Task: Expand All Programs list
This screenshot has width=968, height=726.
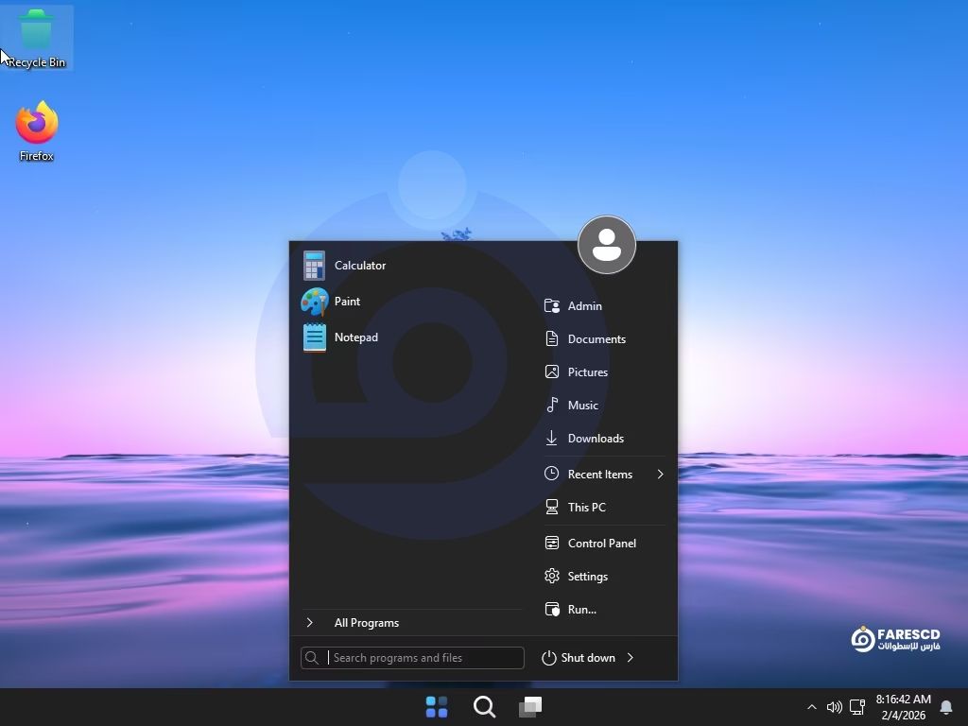Action: coord(366,623)
